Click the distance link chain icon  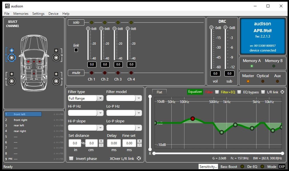click(83, 143)
